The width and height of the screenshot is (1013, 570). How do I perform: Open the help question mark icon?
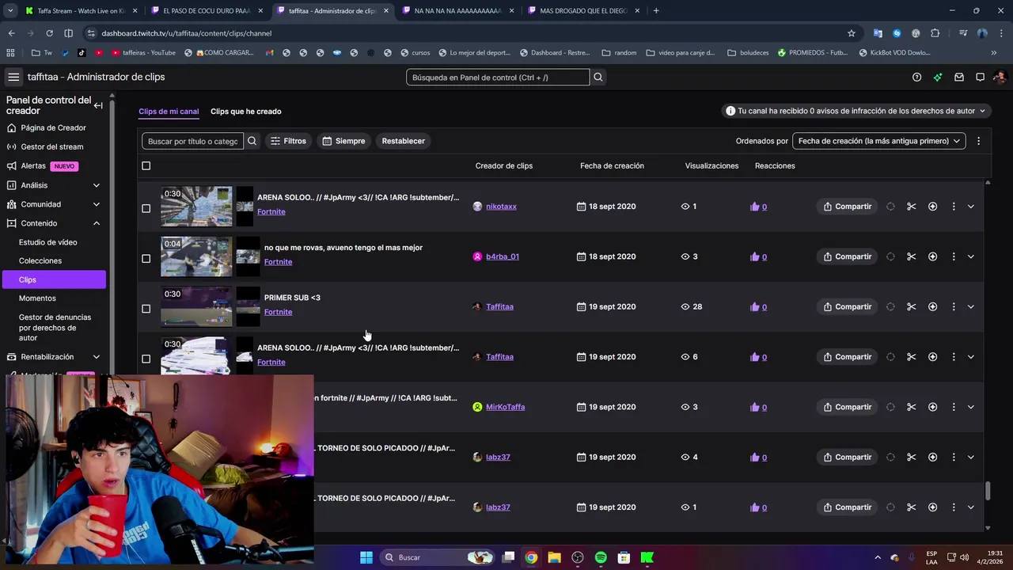pos(916,77)
